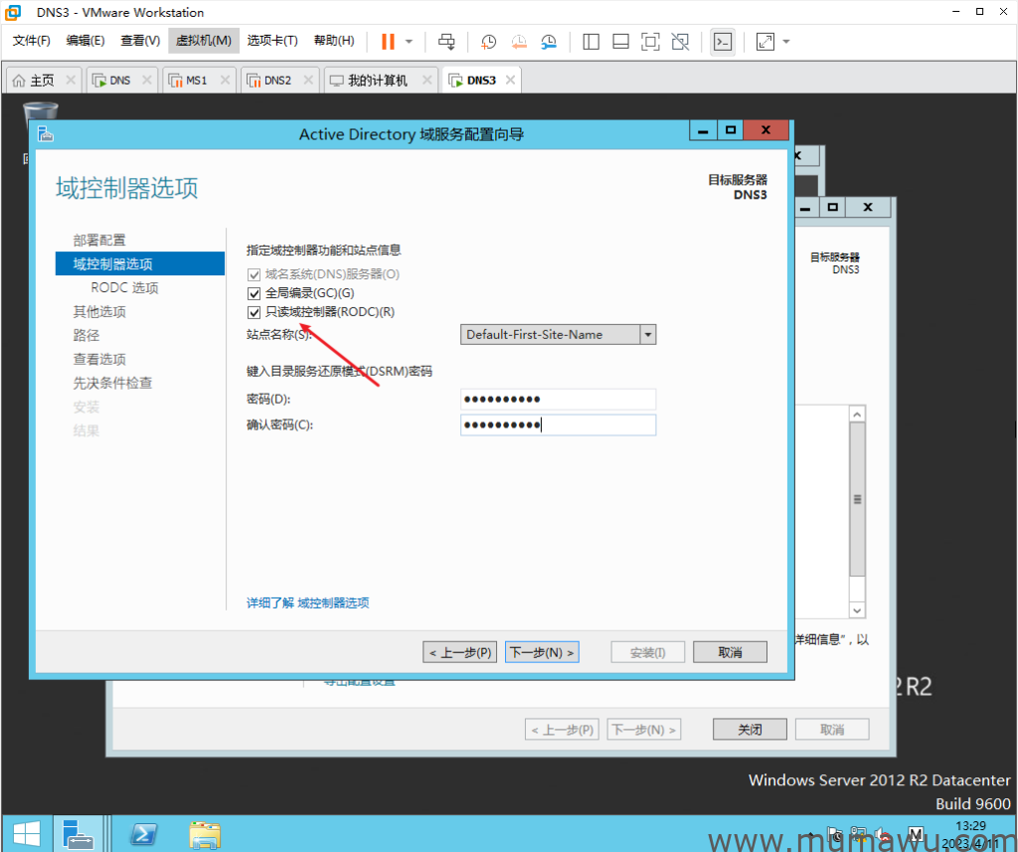Click the console view icon in toolbar

click(723, 41)
